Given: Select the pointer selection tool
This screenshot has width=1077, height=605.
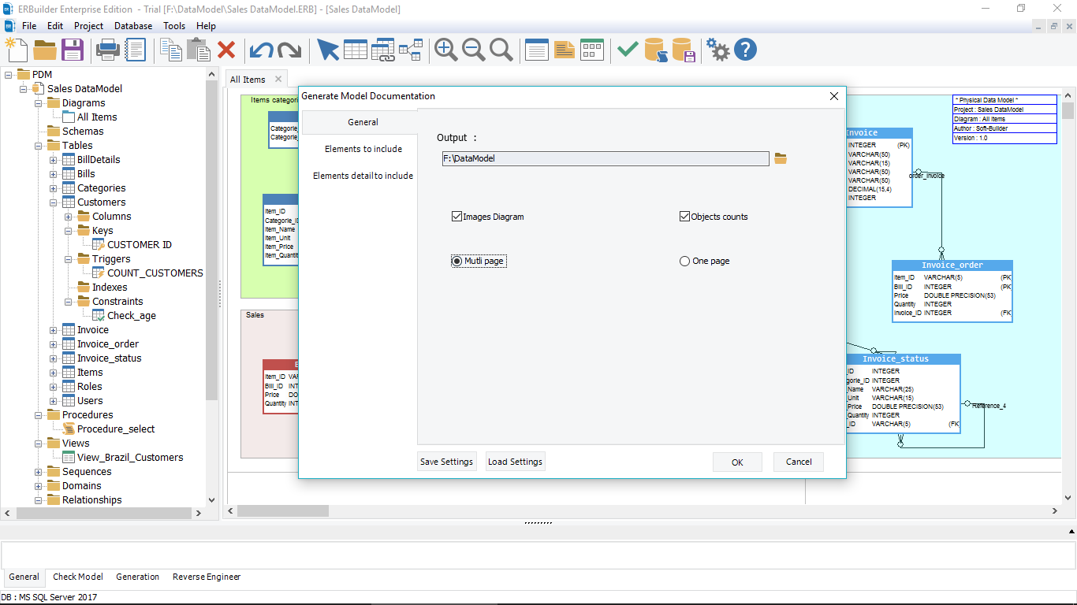Looking at the screenshot, I should coord(328,49).
